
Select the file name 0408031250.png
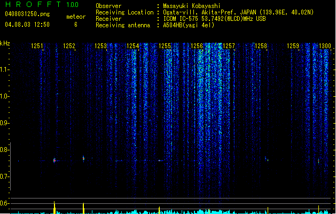(x=27, y=14)
